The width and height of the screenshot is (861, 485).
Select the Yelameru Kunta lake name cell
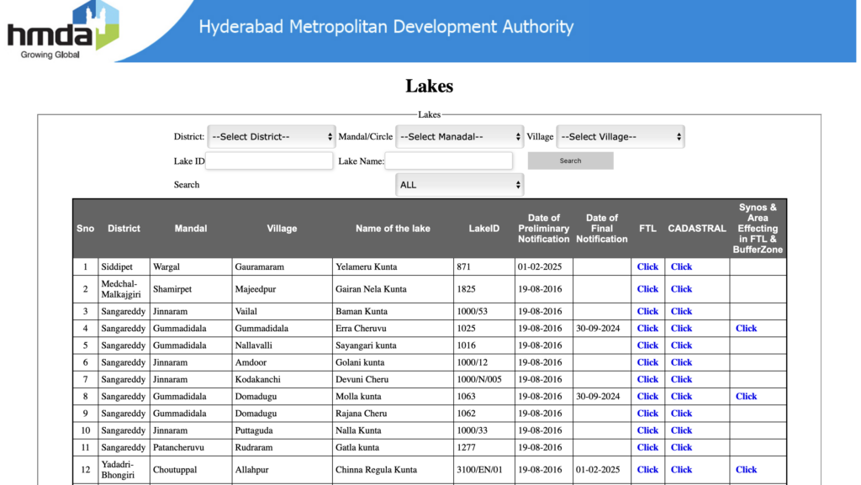[394, 266]
